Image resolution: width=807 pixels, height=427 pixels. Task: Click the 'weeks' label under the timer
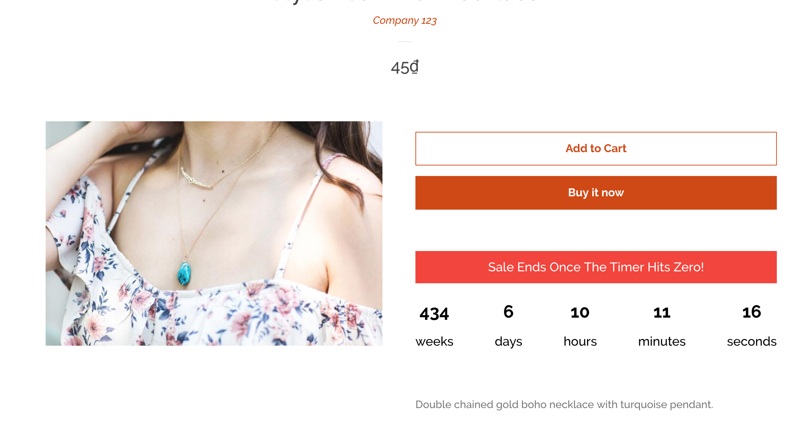coord(434,341)
